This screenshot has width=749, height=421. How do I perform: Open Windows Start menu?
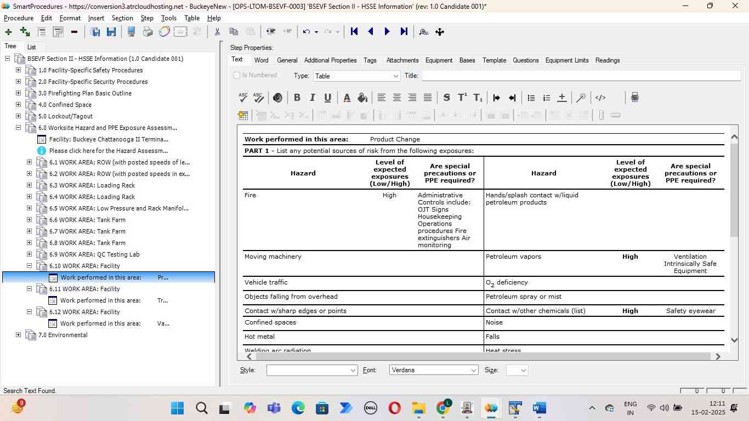click(x=177, y=408)
